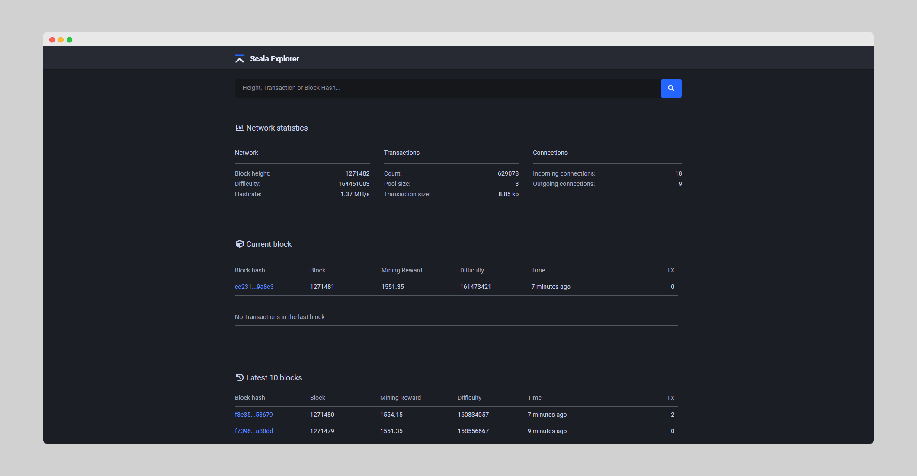Viewport: 917px width, 476px height.
Task: Click the Hashrate value 1.37 MH/s
Action: [x=355, y=194]
